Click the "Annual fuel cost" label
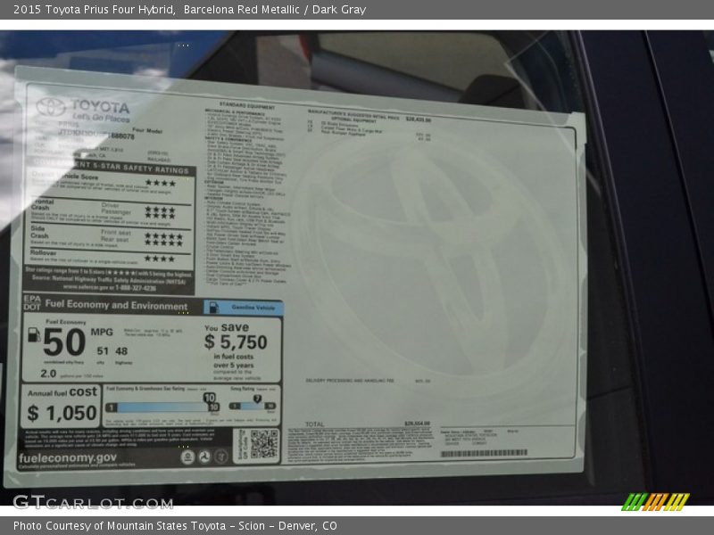 (62, 392)
